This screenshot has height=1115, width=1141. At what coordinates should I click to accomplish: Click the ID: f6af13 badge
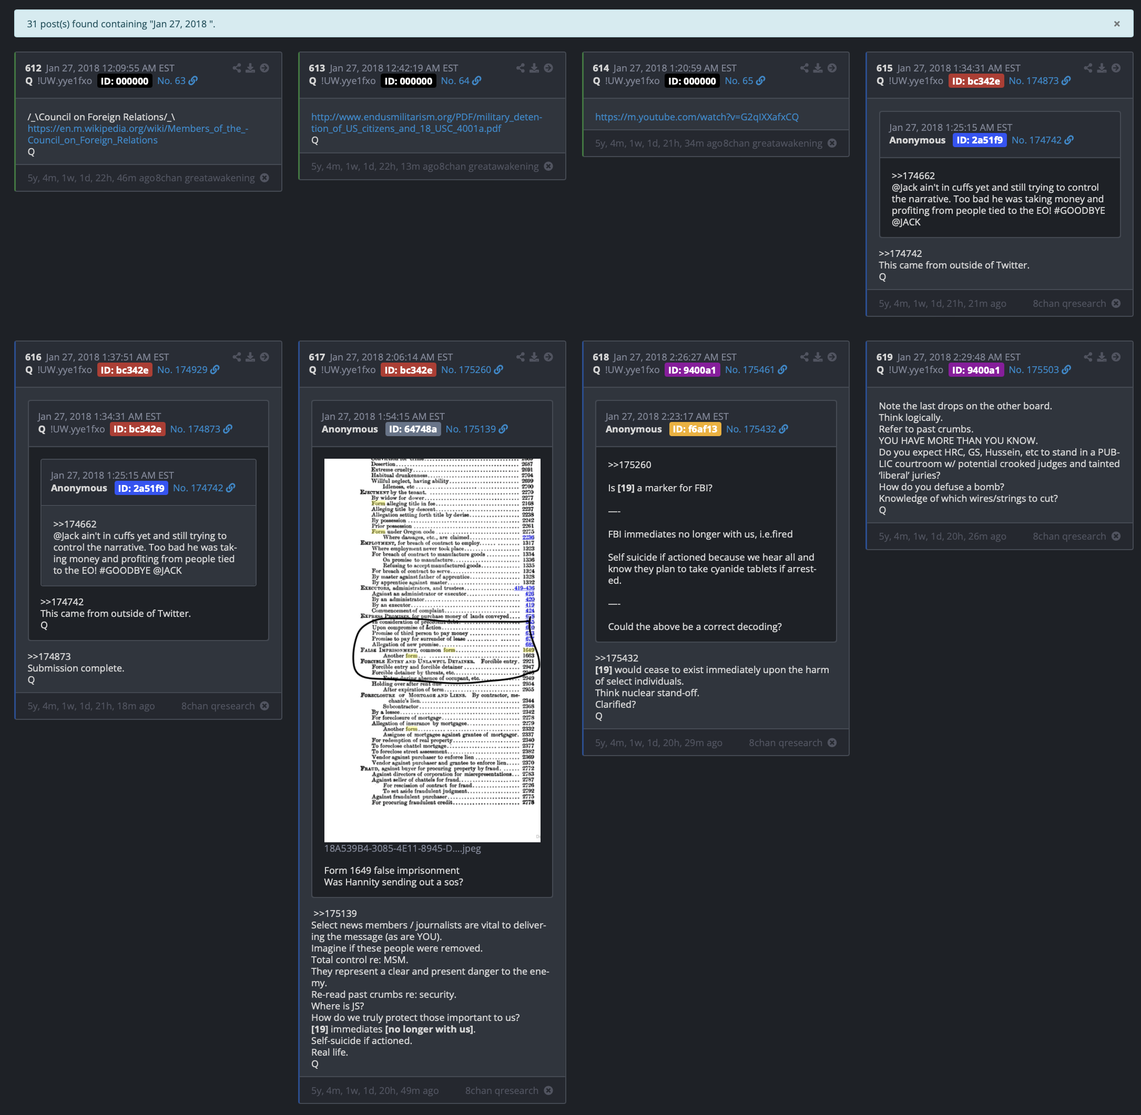pos(695,429)
